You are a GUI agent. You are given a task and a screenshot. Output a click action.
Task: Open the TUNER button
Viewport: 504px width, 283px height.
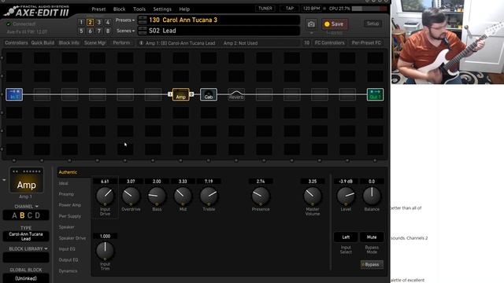[x=265, y=9]
